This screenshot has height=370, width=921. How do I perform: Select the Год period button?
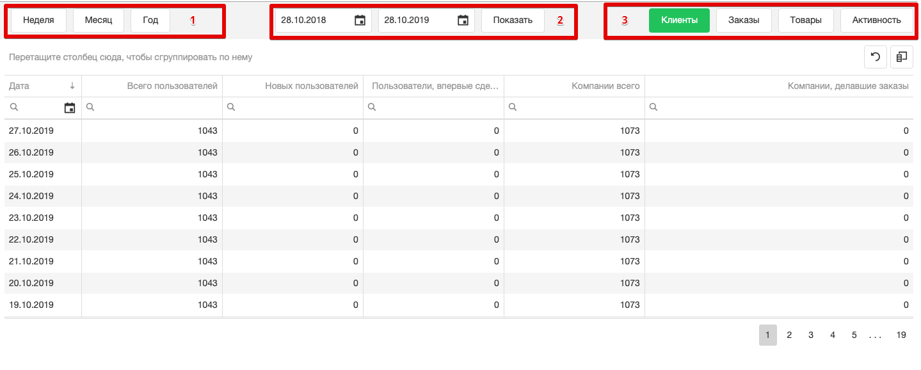[150, 20]
